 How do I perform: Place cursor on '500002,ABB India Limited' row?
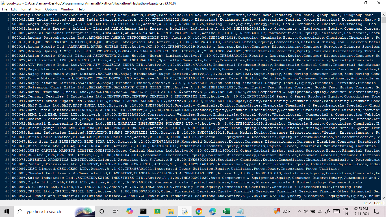pyautogui.click(x=196, y=19)
